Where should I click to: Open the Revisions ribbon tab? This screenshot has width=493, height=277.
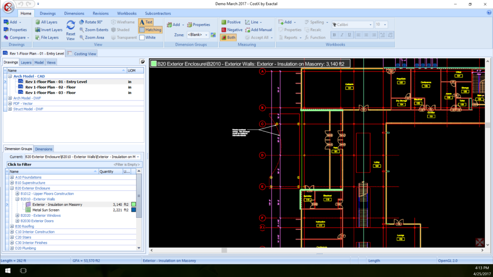101,13
